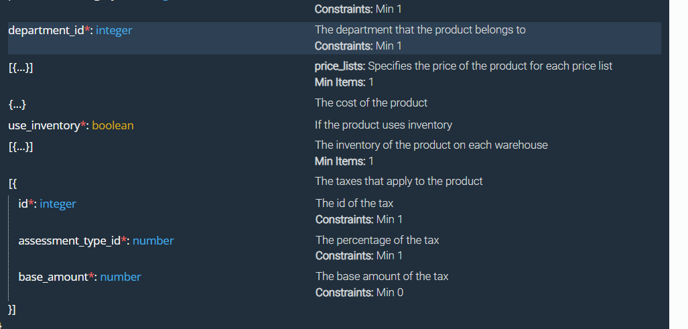Click the assessment_type_id property

(69, 241)
